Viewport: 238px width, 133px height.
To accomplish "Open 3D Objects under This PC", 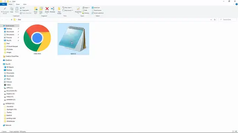I will coord(10,67).
